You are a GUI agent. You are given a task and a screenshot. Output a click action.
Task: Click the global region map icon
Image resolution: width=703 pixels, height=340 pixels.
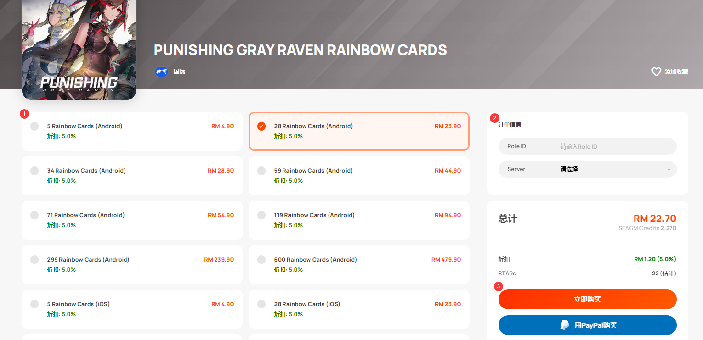tap(161, 72)
